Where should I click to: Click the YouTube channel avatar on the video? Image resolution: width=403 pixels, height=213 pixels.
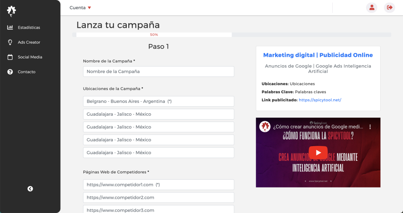point(265,127)
